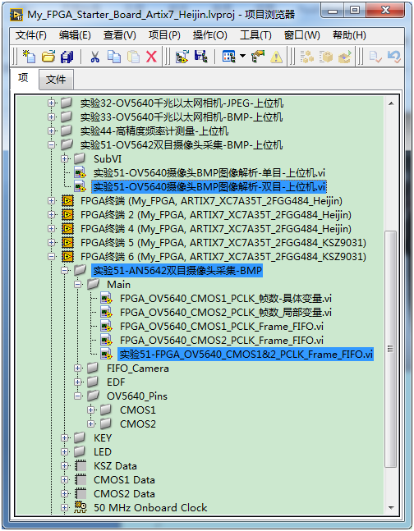
Task: Click the Open Project folder icon
Action: pyautogui.click(x=48, y=57)
